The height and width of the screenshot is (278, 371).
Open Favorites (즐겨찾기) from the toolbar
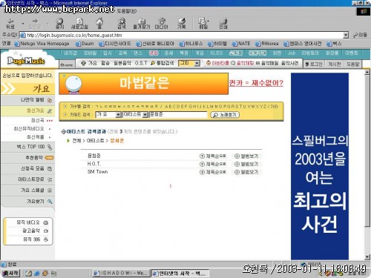[x=142, y=23]
